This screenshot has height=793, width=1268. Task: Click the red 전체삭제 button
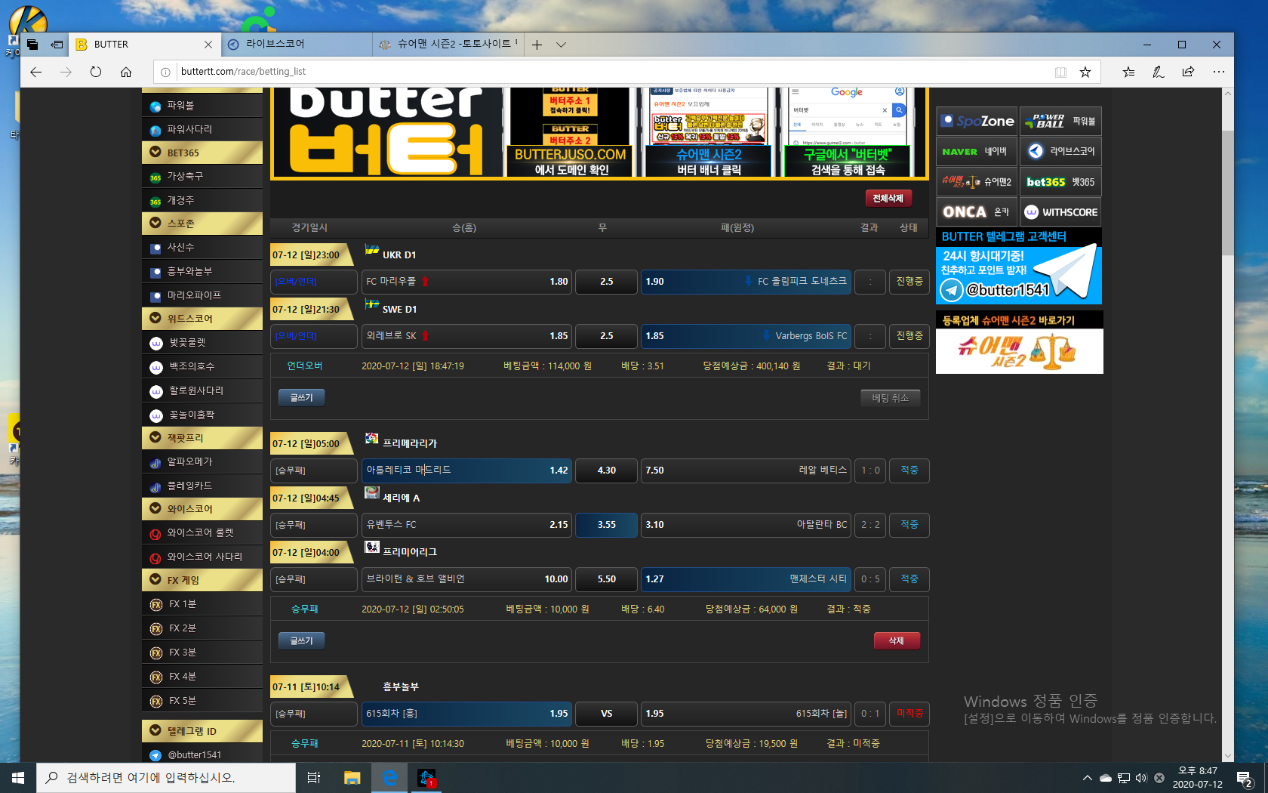coord(888,198)
